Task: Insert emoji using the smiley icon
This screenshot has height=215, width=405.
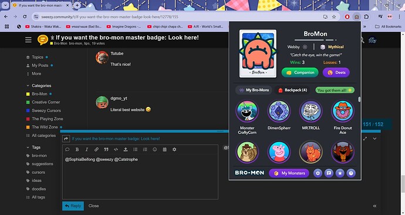Action: (x=155, y=149)
